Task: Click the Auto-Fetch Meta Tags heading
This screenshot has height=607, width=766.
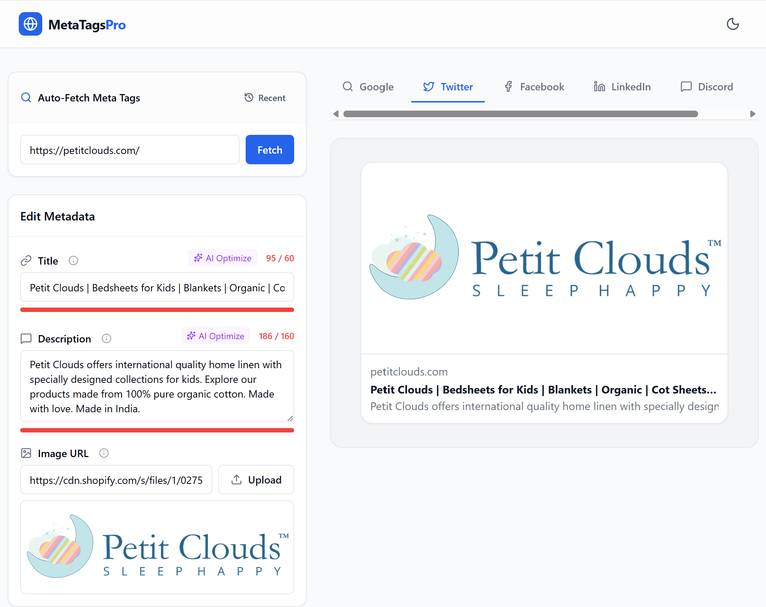Action: click(89, 98)
